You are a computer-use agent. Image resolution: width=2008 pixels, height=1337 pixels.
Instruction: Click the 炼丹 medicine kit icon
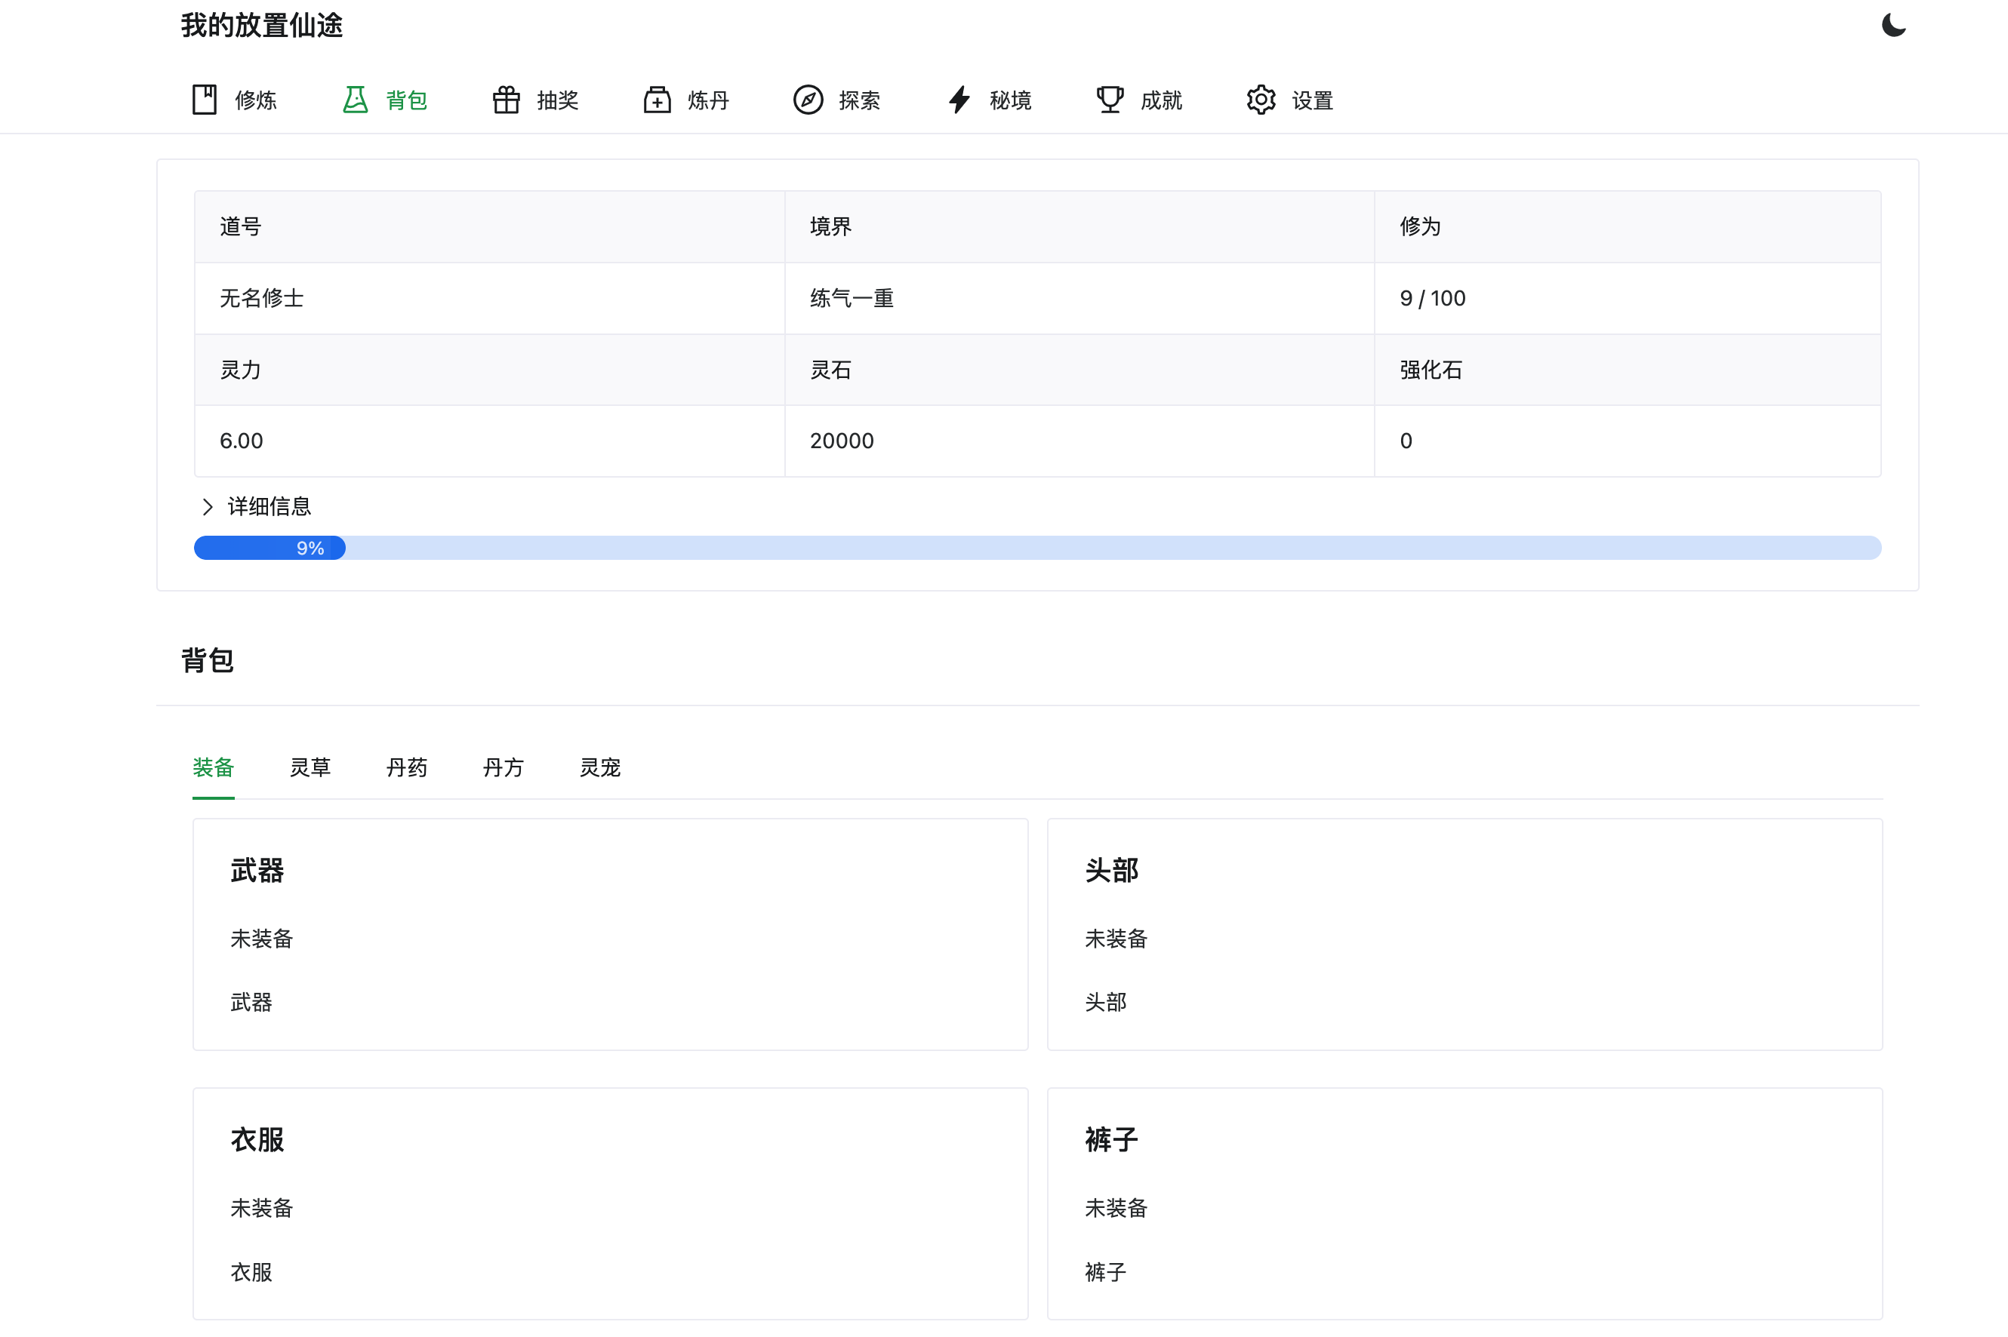click(x=657, y=100)
